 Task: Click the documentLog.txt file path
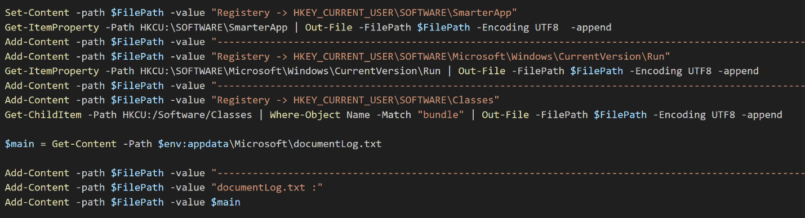269,144
